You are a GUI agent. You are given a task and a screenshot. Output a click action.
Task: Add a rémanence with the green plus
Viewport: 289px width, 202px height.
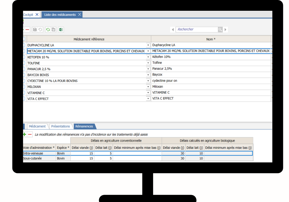25,134
